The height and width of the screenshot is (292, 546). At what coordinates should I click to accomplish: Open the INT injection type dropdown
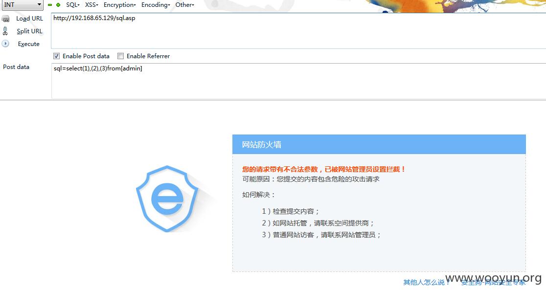(23, 5)
